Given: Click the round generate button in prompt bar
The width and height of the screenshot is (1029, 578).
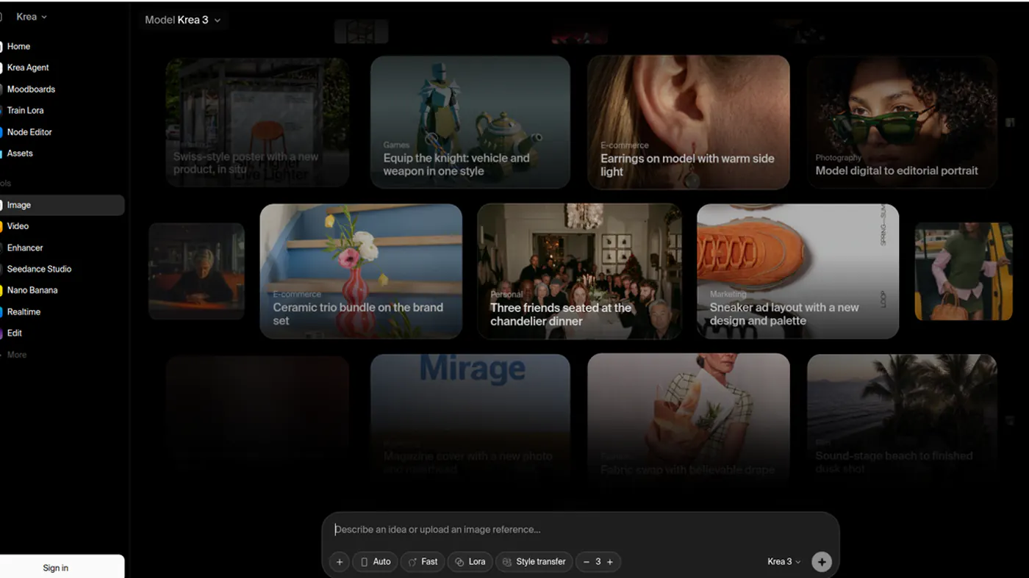Looking at the screenshot, I should click(822, 562).
